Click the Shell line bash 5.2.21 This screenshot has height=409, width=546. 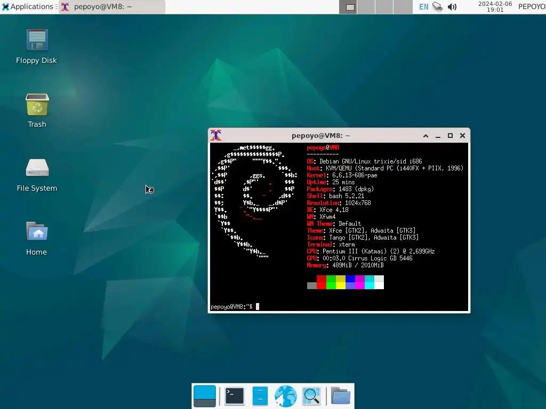coord(335,196)
